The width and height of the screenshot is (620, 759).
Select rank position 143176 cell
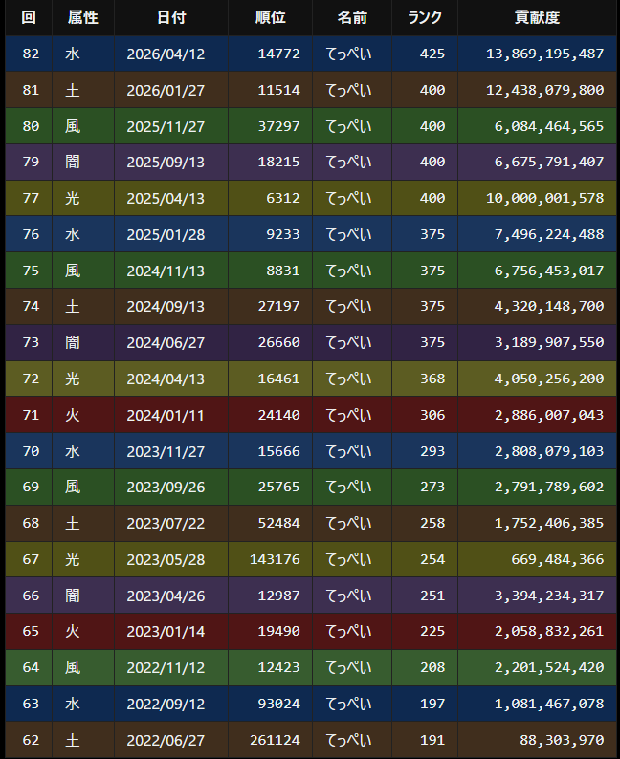[270, 559]
